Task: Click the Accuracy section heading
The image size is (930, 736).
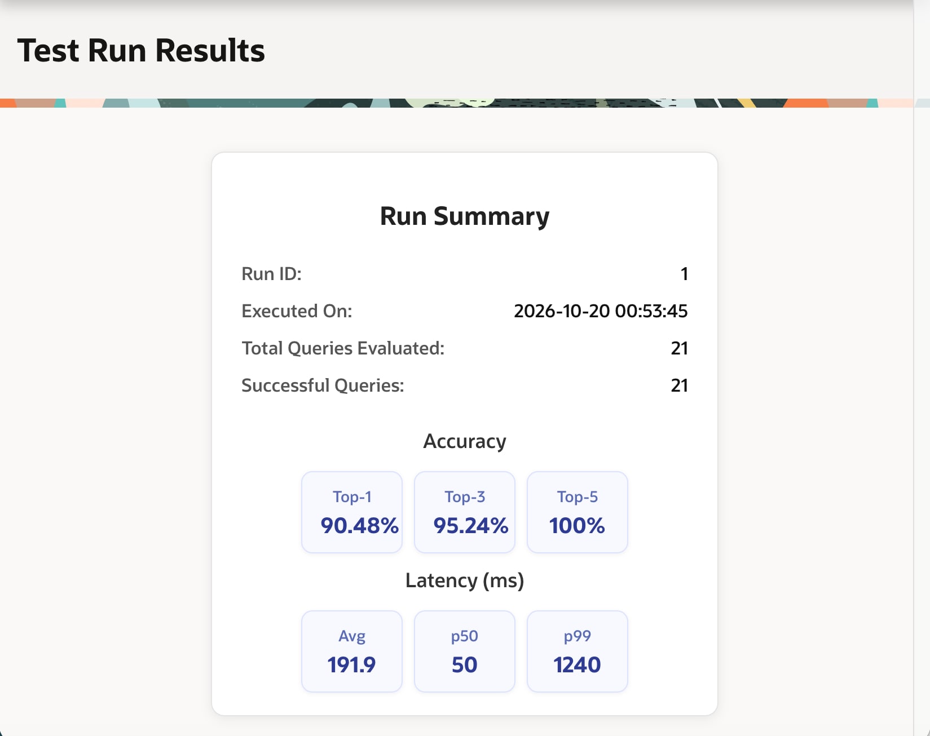Action: coord(465,441)
